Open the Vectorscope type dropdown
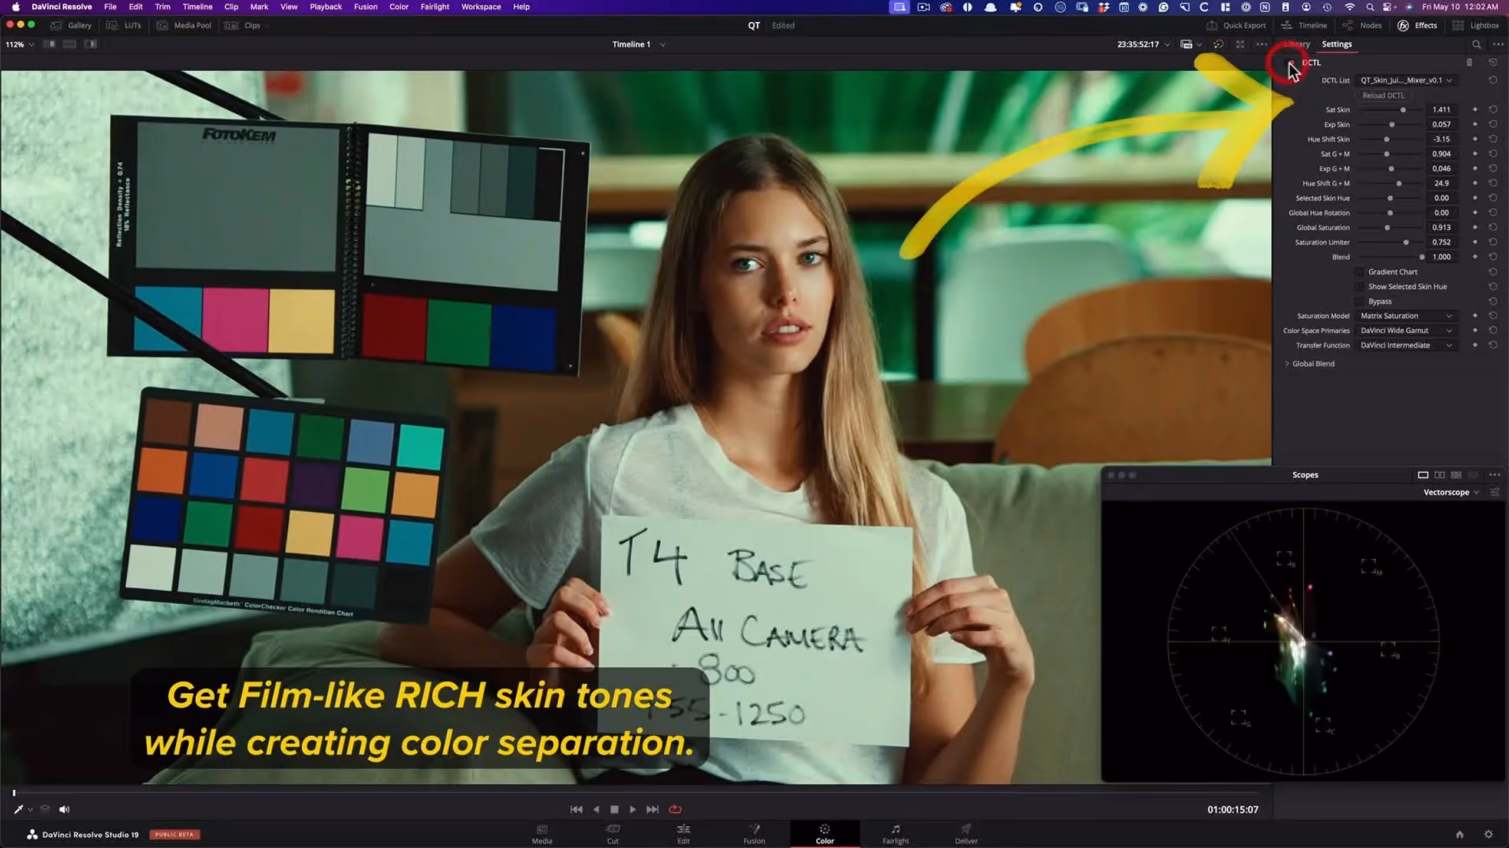This screenshot has height=848, width=1509. click(1451, 492)
